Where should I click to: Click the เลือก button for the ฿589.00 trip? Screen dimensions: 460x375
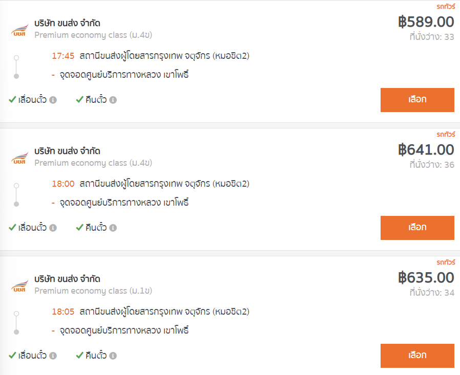coord(417,100)
